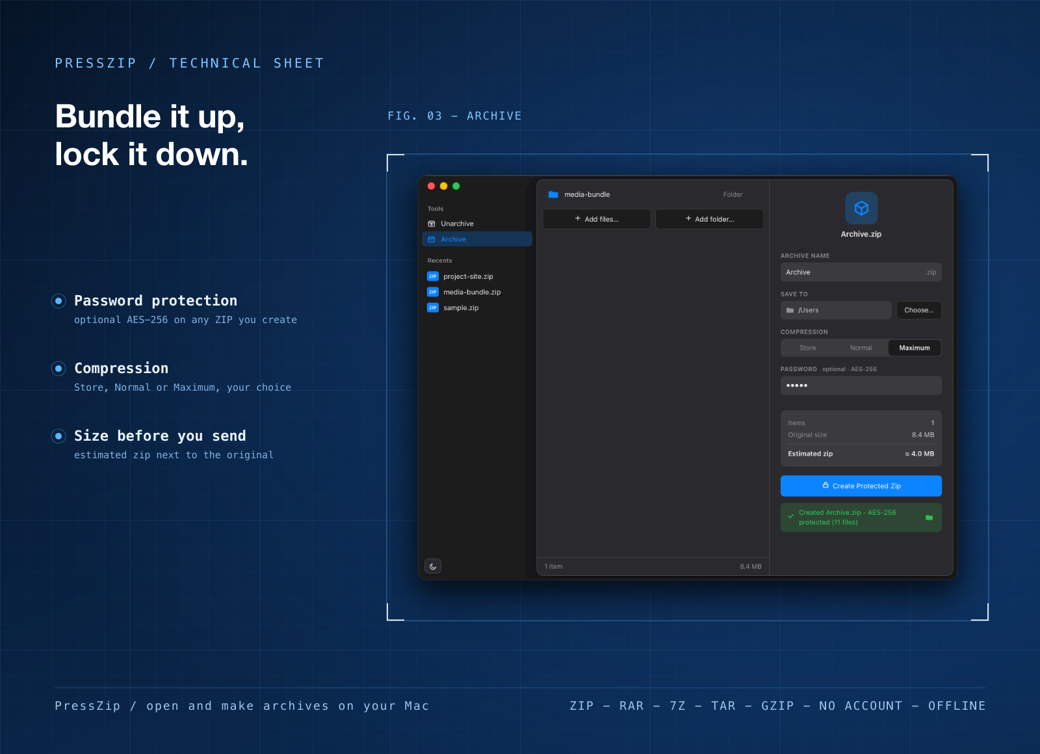
Task: Reveal created archive via green folder icon
Action: [x=929, y=517]
